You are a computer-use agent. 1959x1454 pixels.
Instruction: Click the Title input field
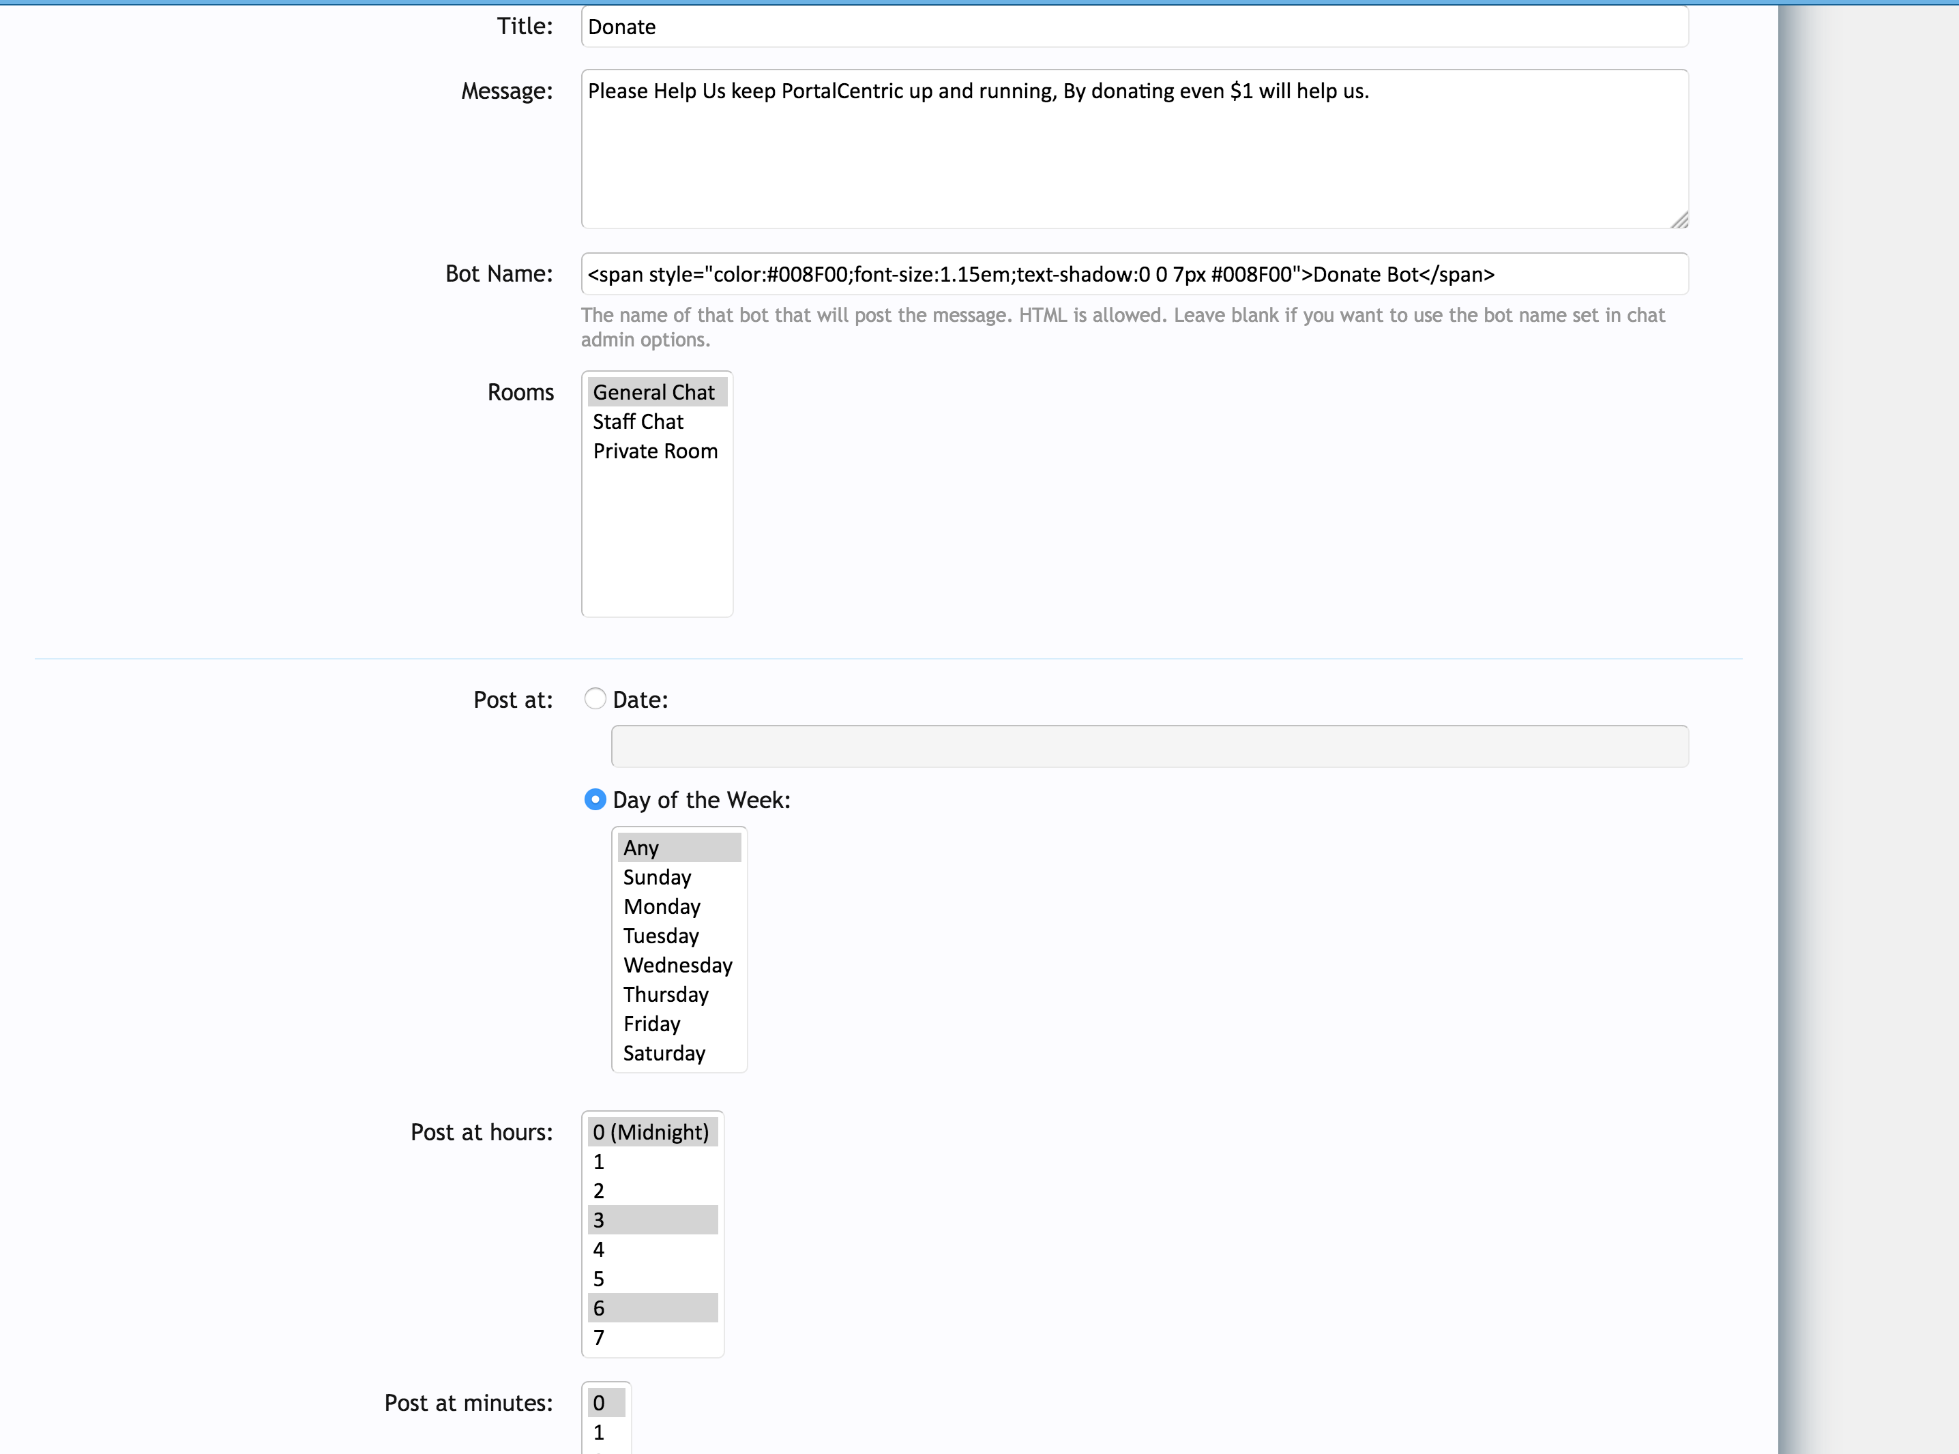(x=1134, y=27)
